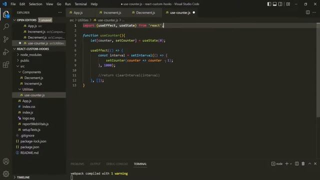Screen dimensions: 320x180
Task: Open the Terminal menu
Action: click(80, 4)
